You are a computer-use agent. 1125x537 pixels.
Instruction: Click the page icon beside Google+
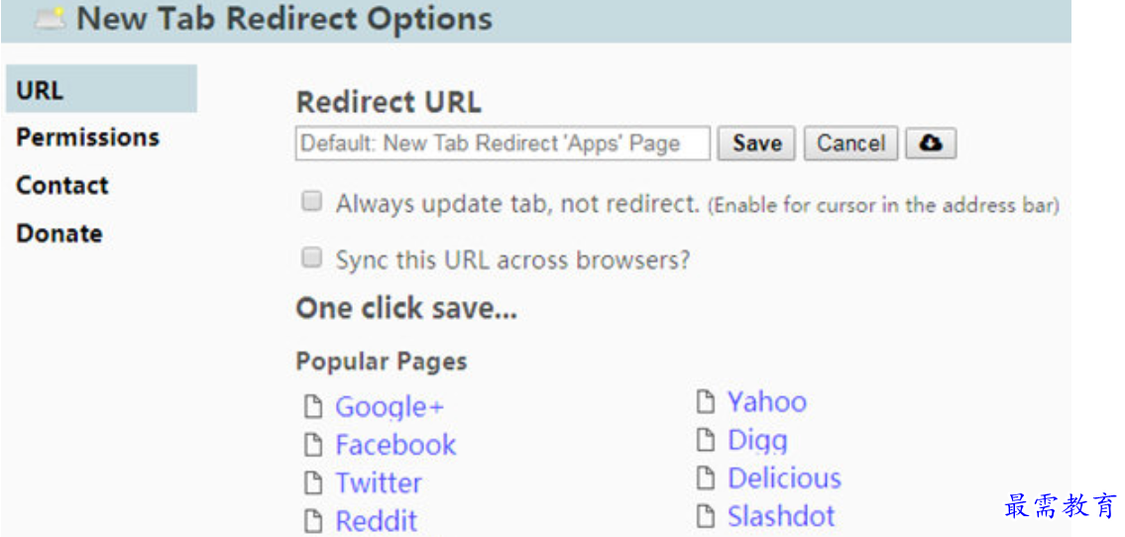click(312, 406)
